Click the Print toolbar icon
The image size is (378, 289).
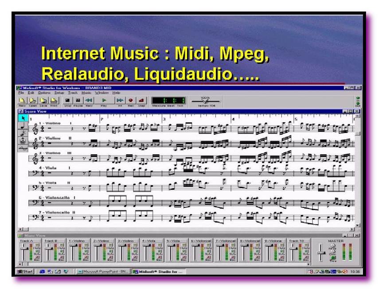54,101
